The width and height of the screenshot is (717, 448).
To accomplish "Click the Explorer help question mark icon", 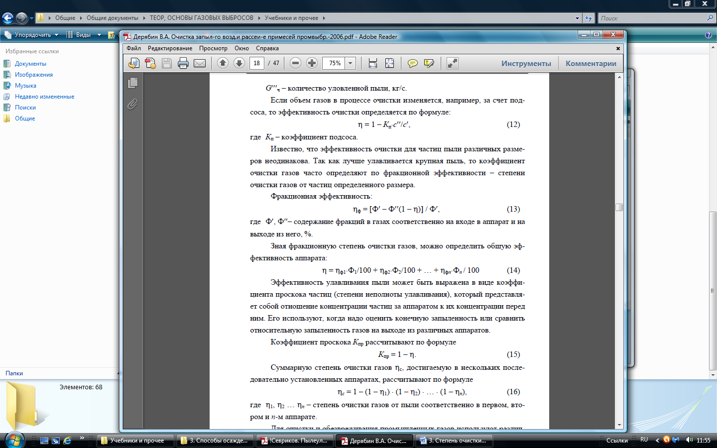I will tap(709, 35).
